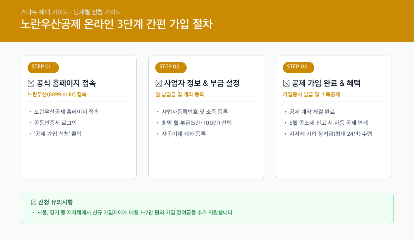Click the STEP 02 badge
Viewport: 414px width, 241px height.
171,67
